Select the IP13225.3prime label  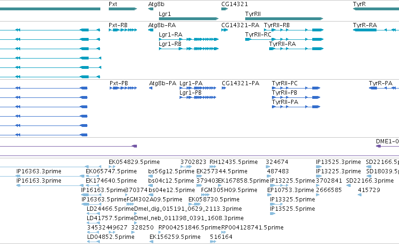coord(339,171)
